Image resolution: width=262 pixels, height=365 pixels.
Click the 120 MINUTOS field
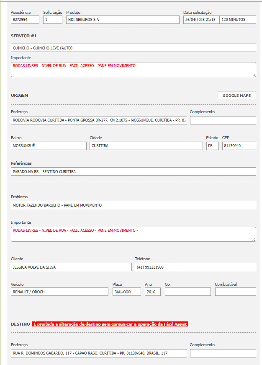tap(238, 20)
